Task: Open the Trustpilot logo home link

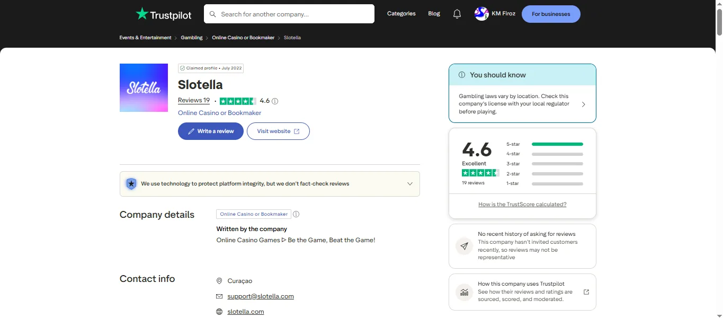Action: coord(163,14)
